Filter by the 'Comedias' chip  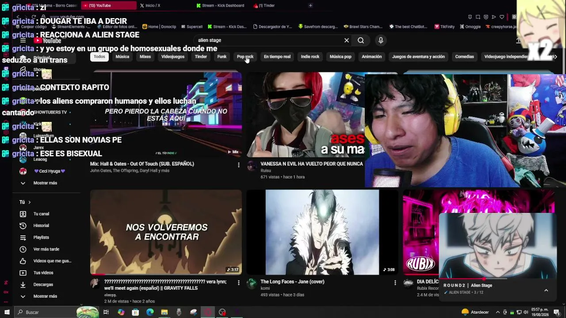tap(464, 57)
